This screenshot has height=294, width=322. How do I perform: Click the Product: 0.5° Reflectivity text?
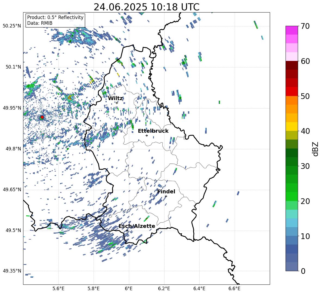[x=55, y=17]
